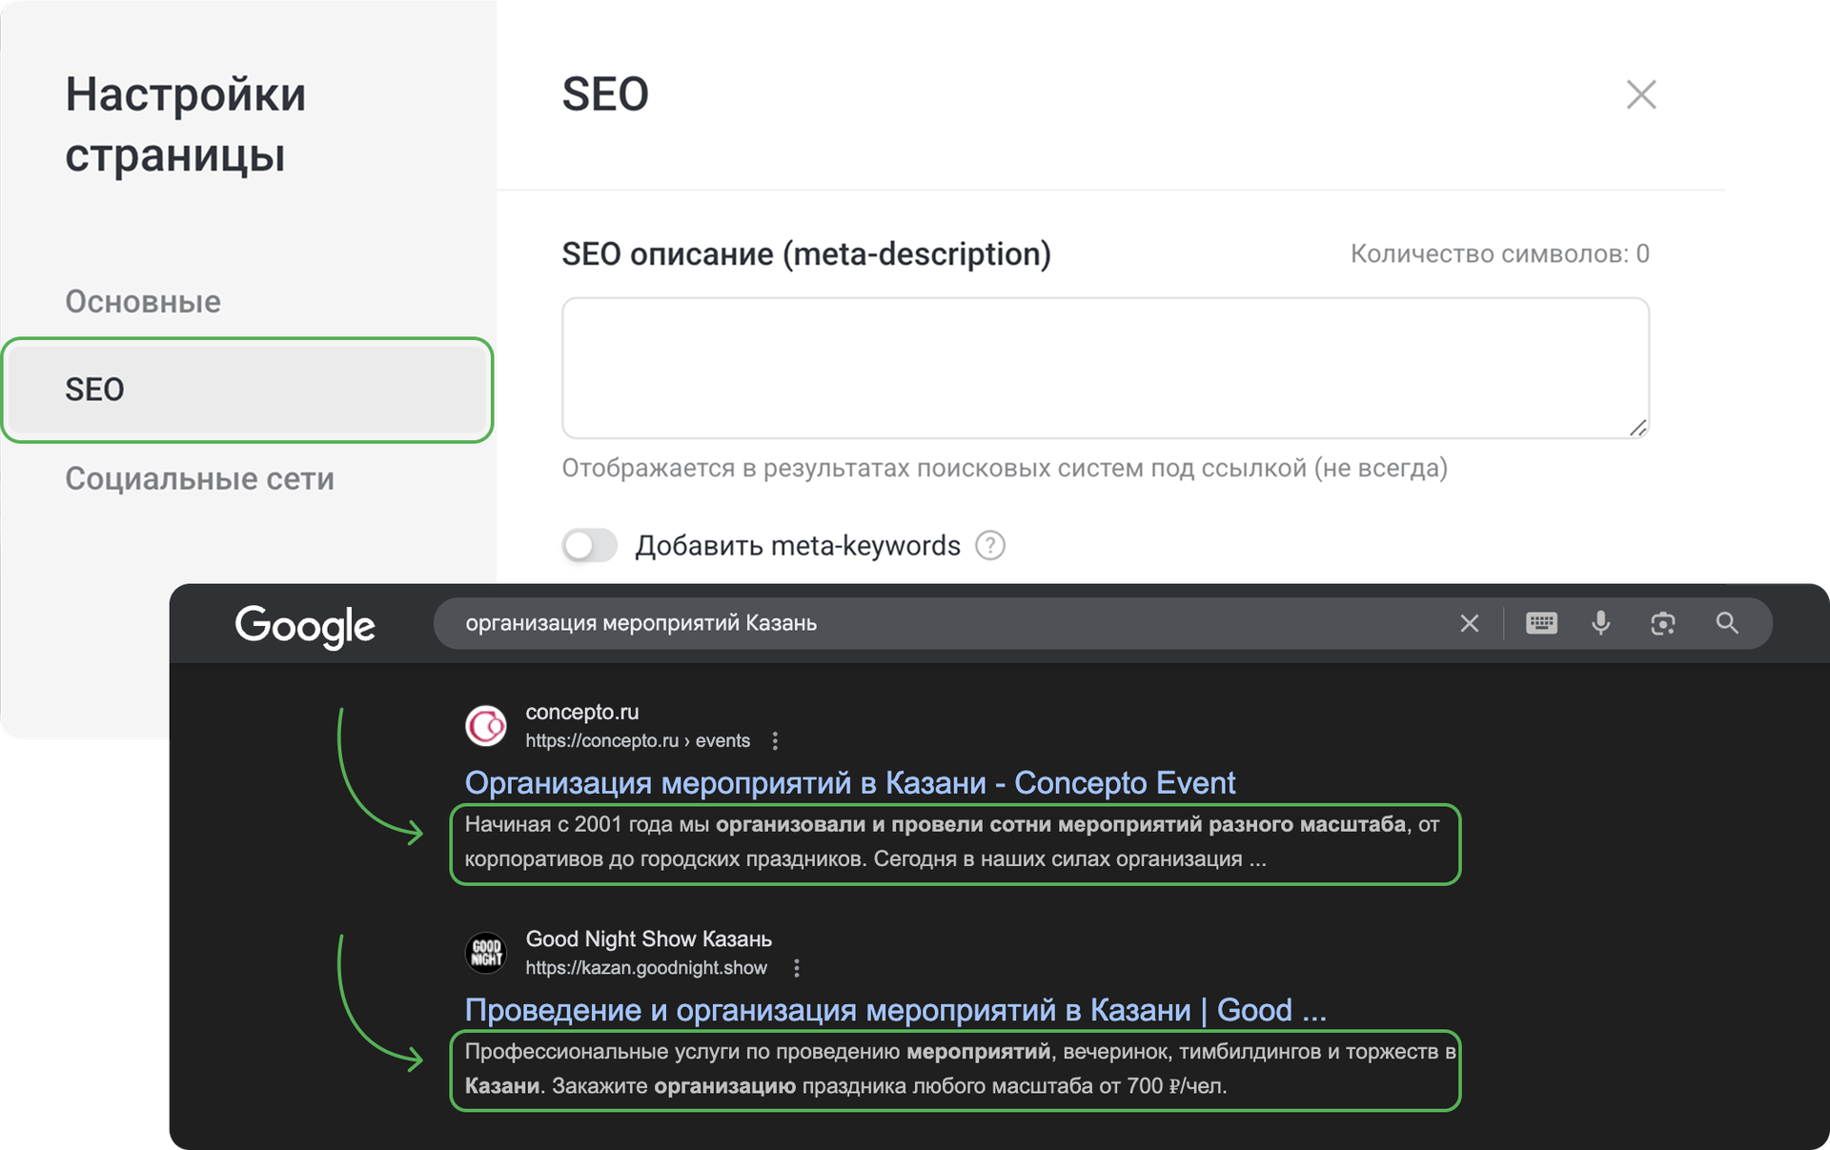1830x1150 pixels.
Task: Click the https://kazan.goodnight.show URL text
Action: coord(646,968)
